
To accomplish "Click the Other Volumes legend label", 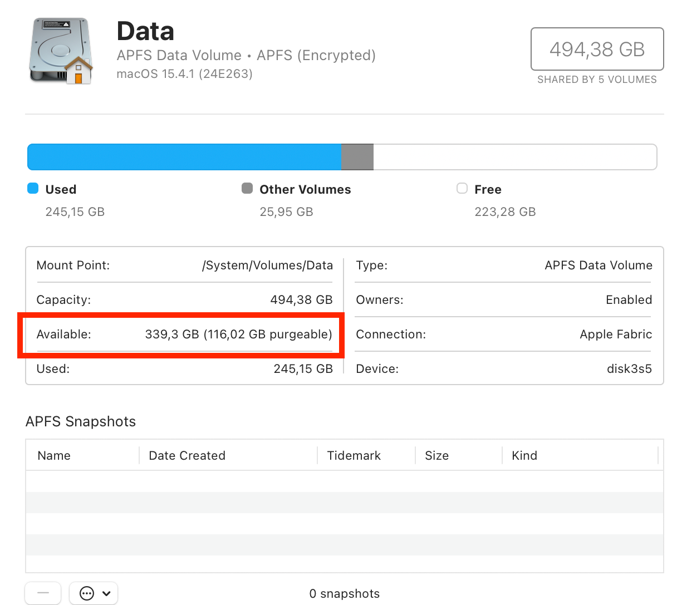I will tap(305, 189).
